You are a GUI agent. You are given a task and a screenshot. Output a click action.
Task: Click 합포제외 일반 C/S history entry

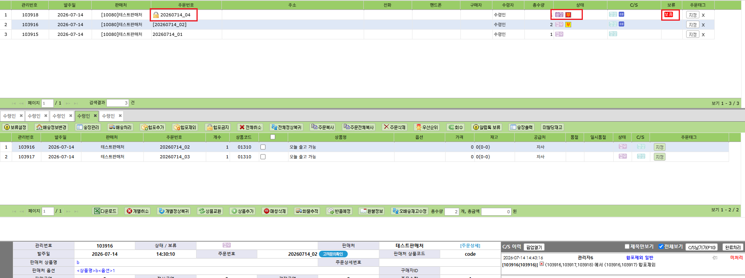pos(639,258)
